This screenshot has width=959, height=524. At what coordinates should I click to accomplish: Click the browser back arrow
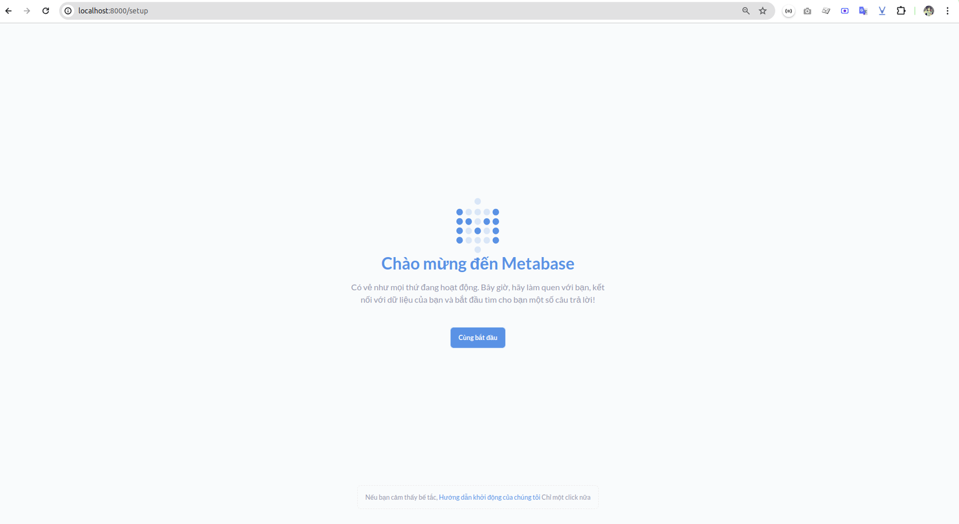(9, 11)
